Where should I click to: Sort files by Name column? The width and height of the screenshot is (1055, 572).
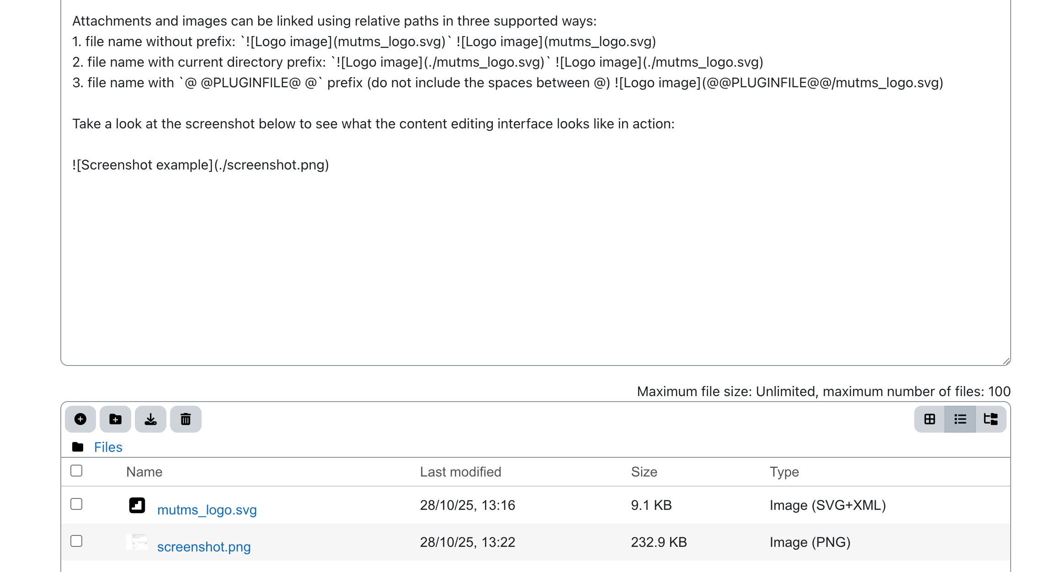tap(144, 472)
